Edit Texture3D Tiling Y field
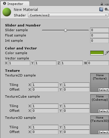Image resolution: width=109 pixels, height=138 pixels. coord(76,127)
